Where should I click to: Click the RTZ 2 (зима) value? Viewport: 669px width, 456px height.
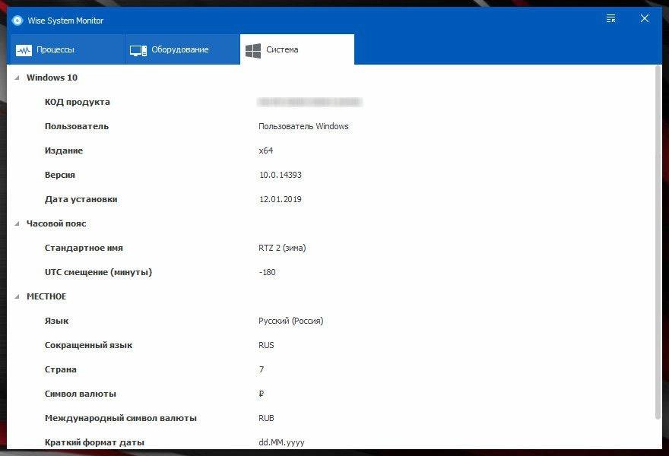tap(282, 248)
